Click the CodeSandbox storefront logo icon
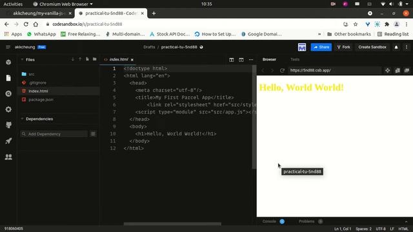 coord(302,47)
